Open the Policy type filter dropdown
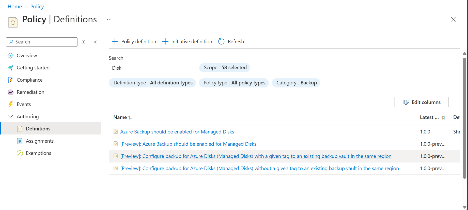Screen dimensions: 468x210 click(234, 83)
